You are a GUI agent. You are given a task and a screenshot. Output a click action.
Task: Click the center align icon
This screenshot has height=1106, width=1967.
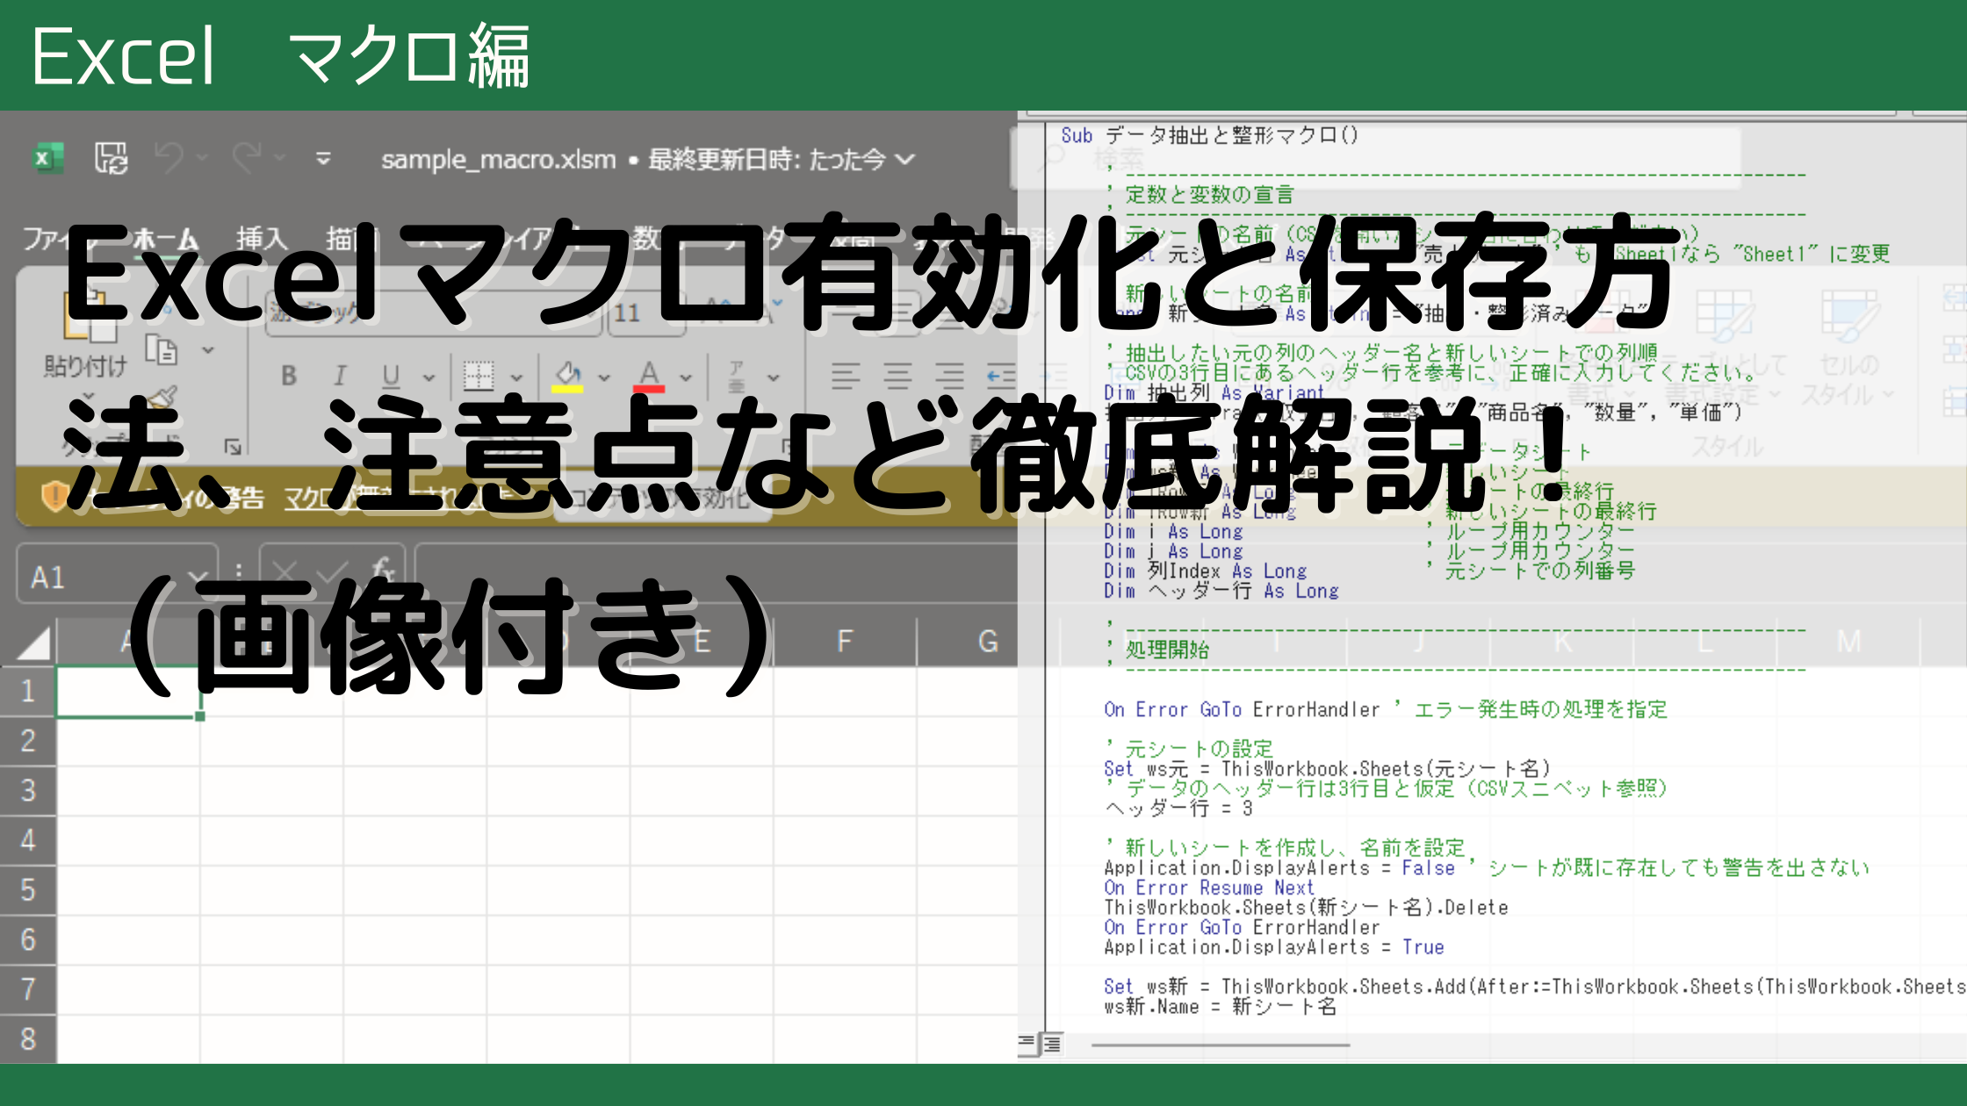pos(897,377)
